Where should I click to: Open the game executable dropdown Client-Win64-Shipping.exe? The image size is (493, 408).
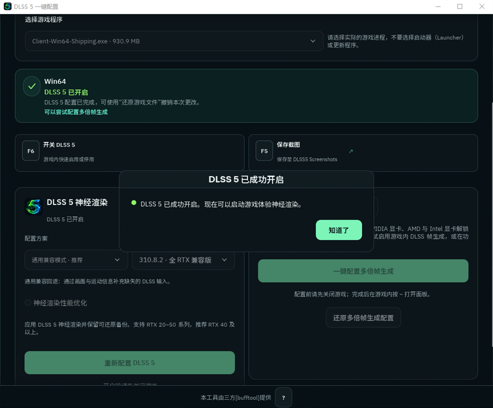174,41
